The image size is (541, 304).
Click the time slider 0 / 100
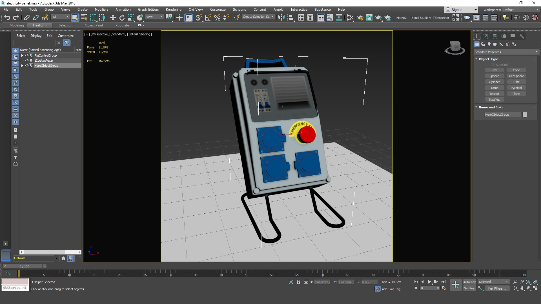pyautogui.click(x=25, y=266)
